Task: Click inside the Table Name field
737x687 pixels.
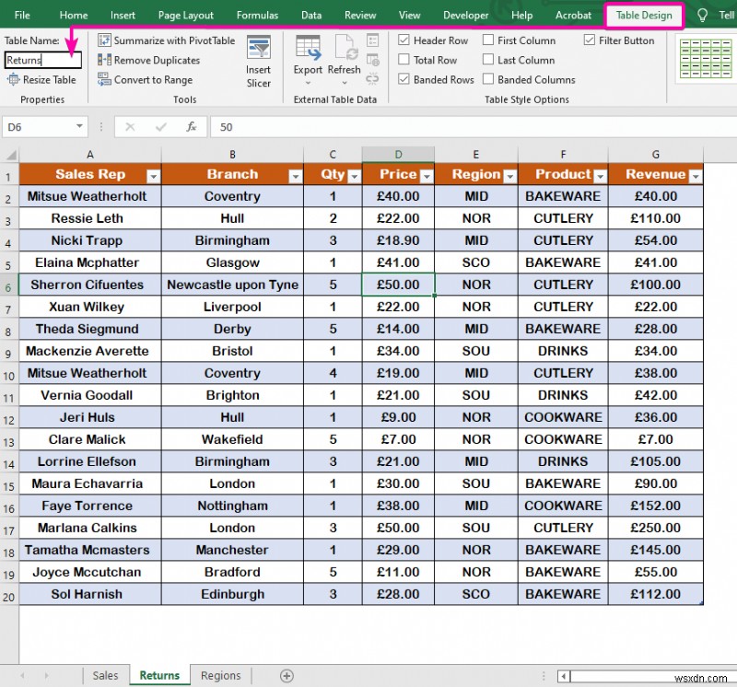Action: click(41, 59)
